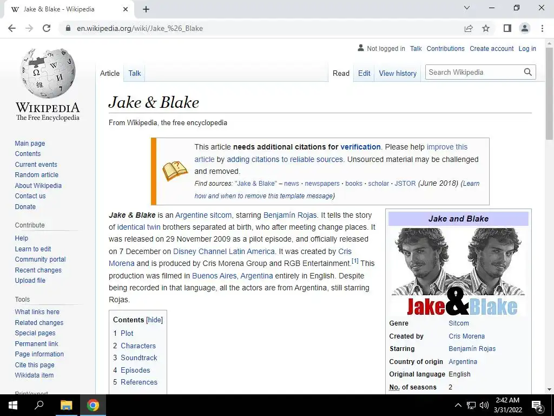Jump to the Plot section in Contents
The height and width of the screenshot is (416, 554).
(x=127, y=333)
